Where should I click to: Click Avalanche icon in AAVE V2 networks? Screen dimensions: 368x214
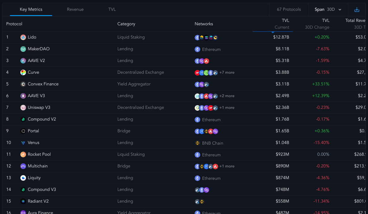point(206,61)
